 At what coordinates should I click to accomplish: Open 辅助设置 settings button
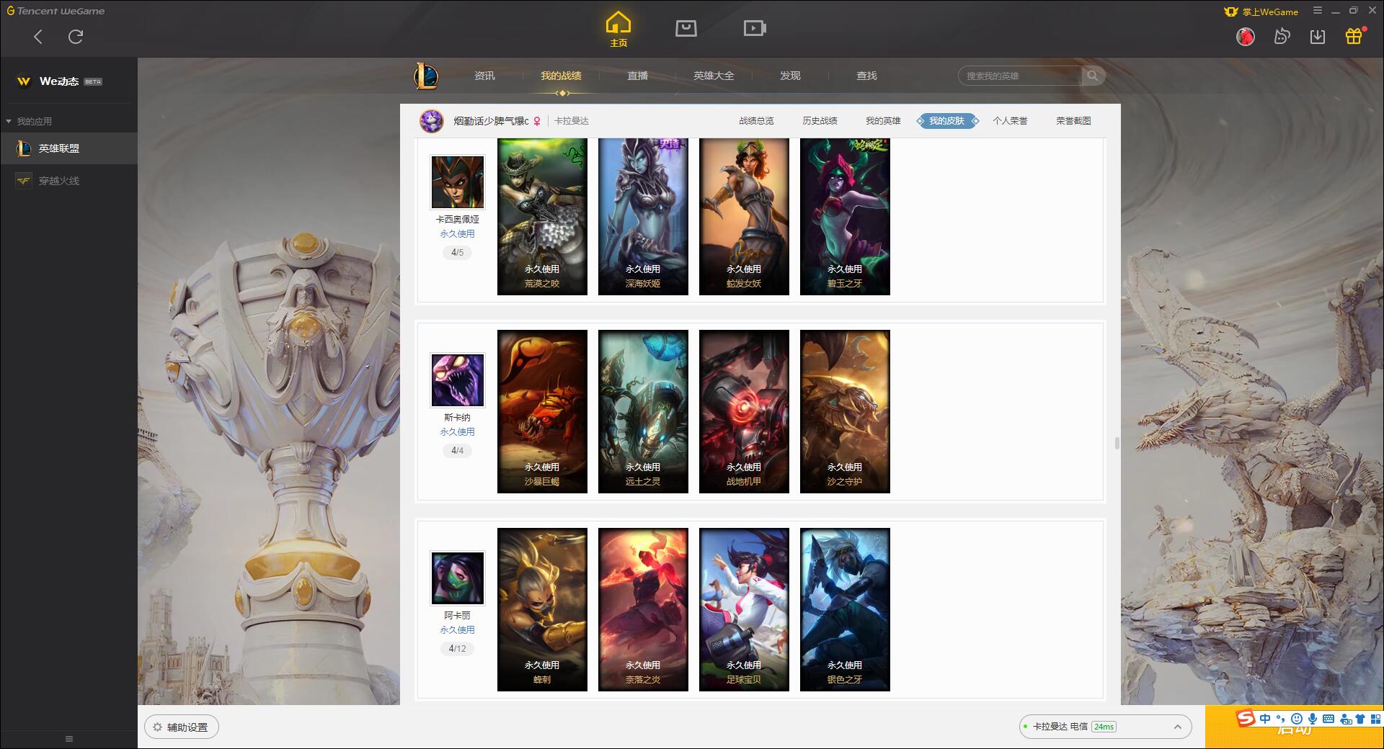click(182, 727)
